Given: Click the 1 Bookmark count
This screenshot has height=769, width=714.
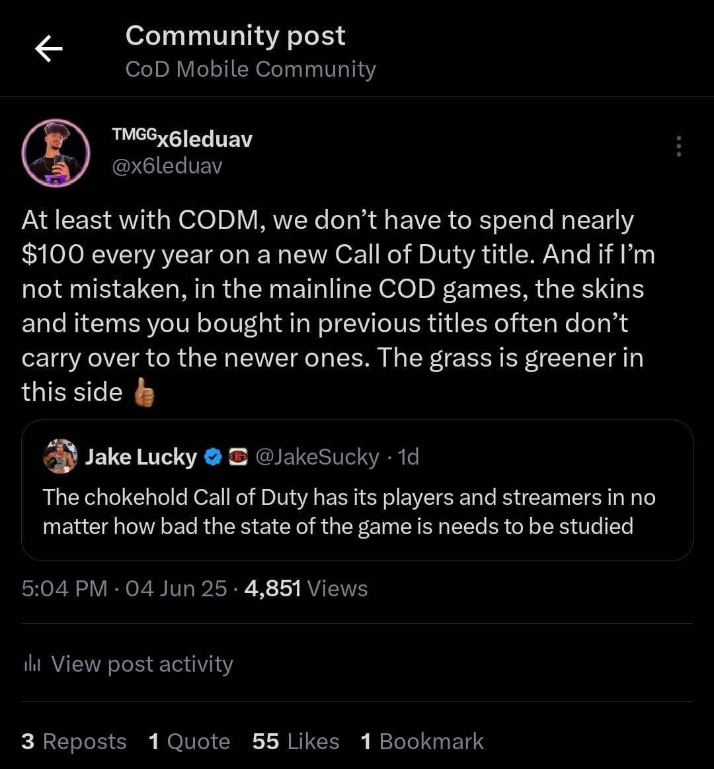Looking at the screenshot, I should pos(422,741).
